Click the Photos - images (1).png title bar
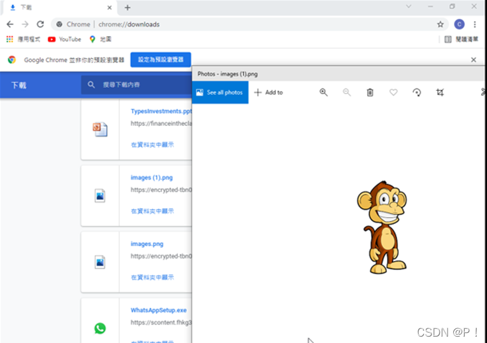487x343 pixels. (338, 74)
